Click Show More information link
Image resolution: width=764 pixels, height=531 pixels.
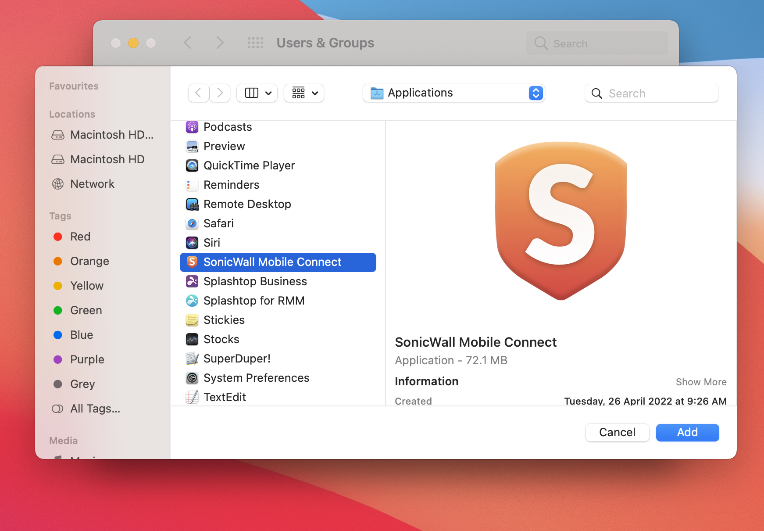coord(701,382)
